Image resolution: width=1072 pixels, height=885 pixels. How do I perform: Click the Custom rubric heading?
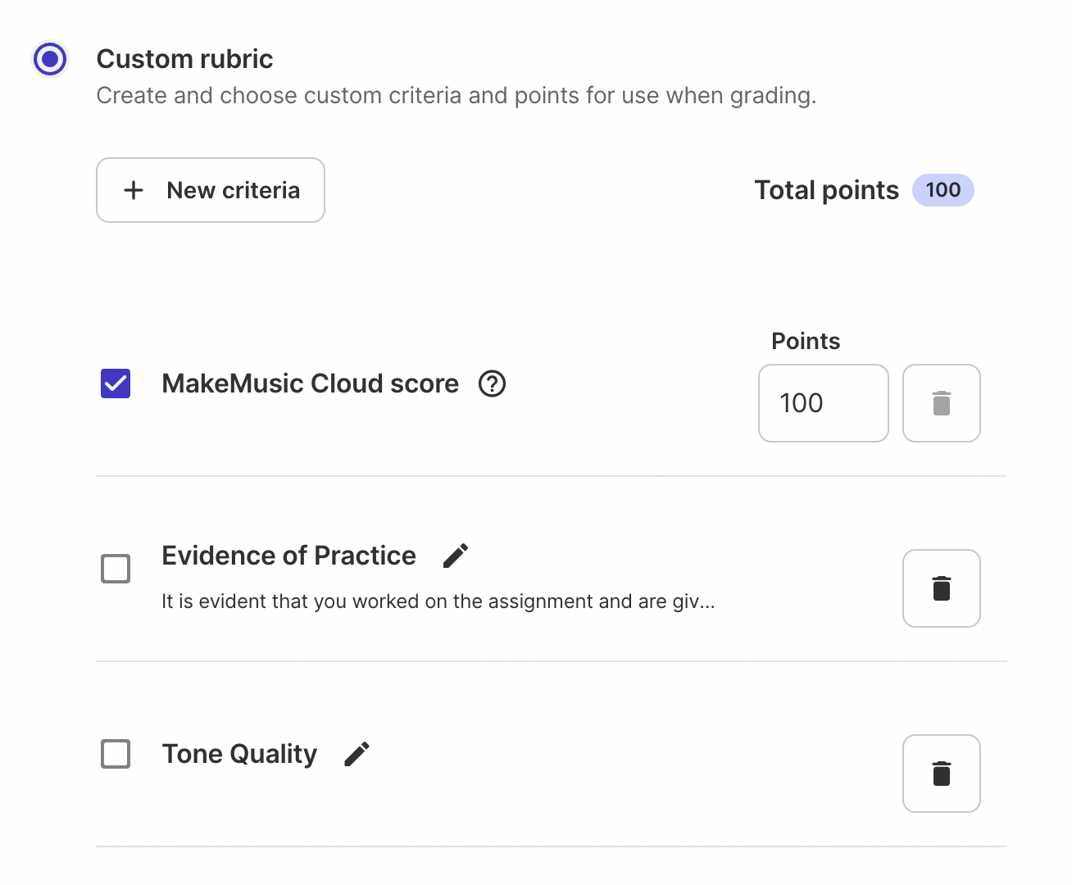point(184,59)
